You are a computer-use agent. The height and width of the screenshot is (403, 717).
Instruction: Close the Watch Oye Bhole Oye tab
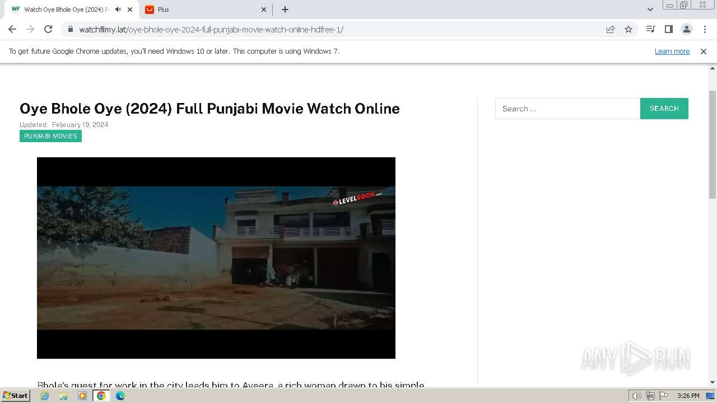(130, 10)
